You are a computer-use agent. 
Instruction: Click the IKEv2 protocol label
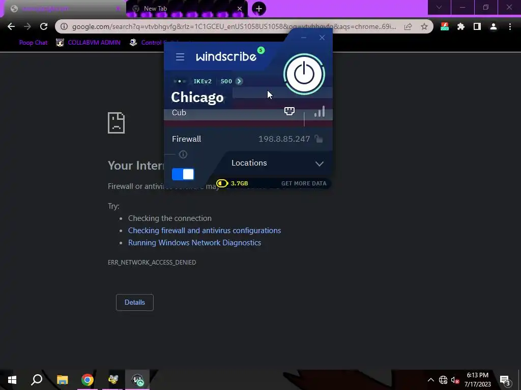pyautogui.click(x=202, y=81)
